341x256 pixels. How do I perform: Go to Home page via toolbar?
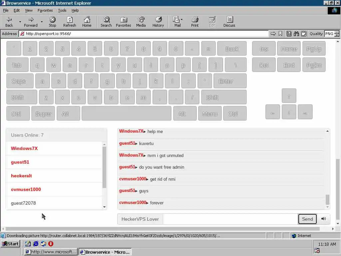(87, 22)
